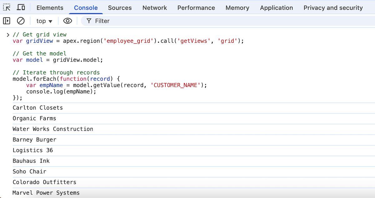Switch to the Network tab
This screenshot has height=198, width=375.
(x=154, y=7)
